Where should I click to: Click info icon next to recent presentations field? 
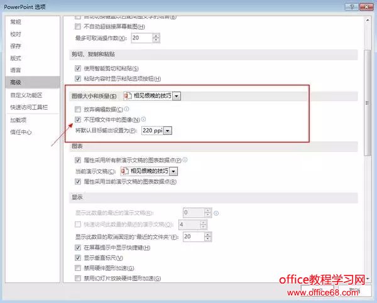(x=216, y=213)
